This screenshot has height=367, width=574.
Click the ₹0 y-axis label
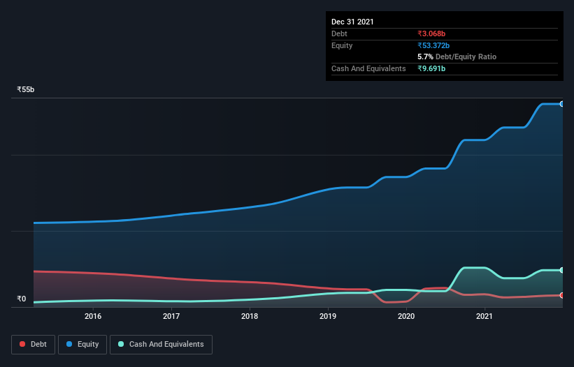point(22,299)
